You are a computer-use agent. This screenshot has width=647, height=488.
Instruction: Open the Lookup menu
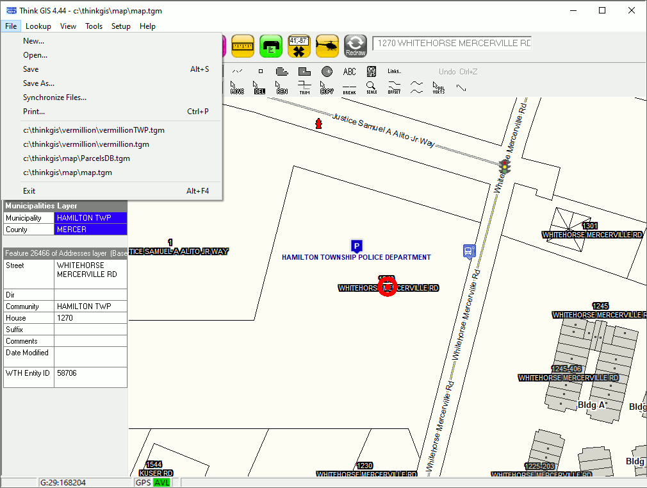point(38,26)
